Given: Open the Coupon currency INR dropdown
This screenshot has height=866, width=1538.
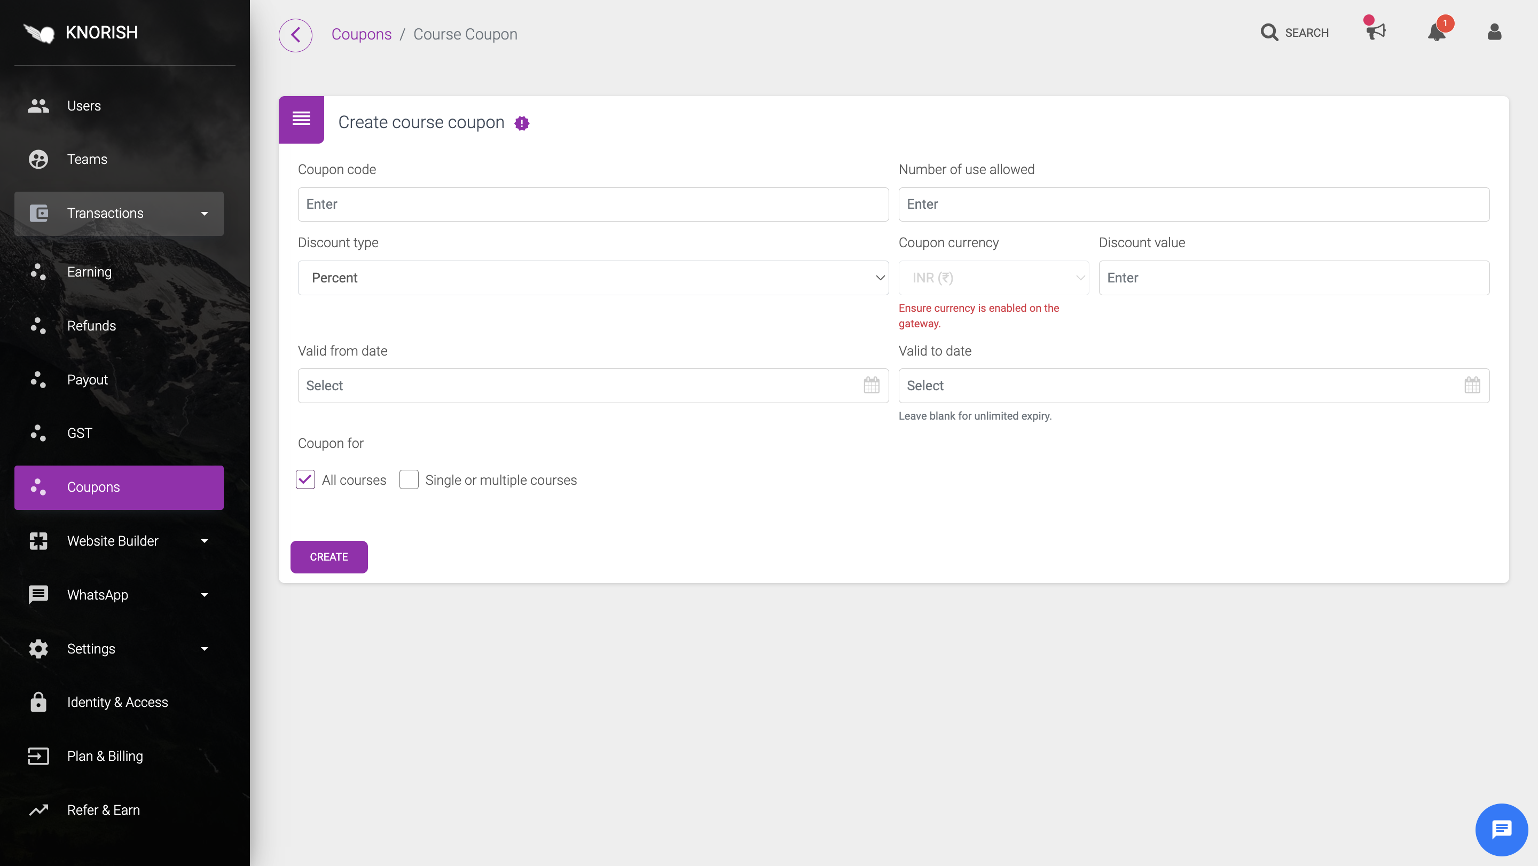Looking at the screenshot, I should click(993, 278).
